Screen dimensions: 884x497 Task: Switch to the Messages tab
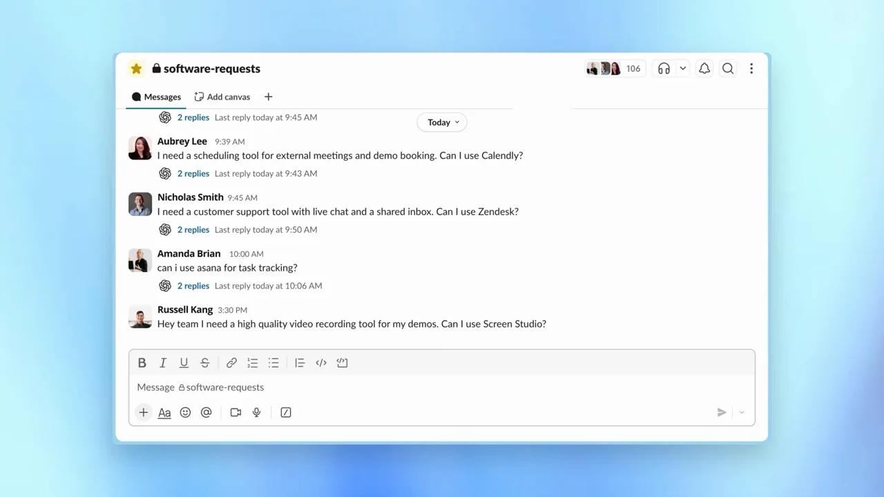157,97
